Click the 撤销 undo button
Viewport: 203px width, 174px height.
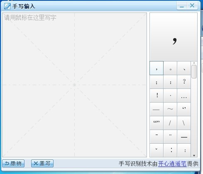pos(13,164)
